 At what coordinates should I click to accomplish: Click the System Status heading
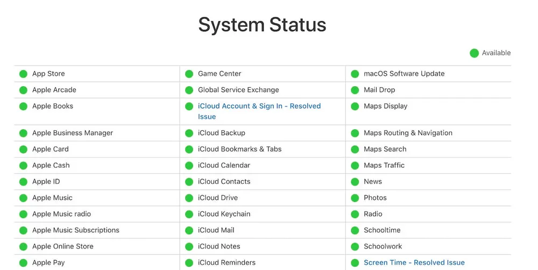click(262, 25)
